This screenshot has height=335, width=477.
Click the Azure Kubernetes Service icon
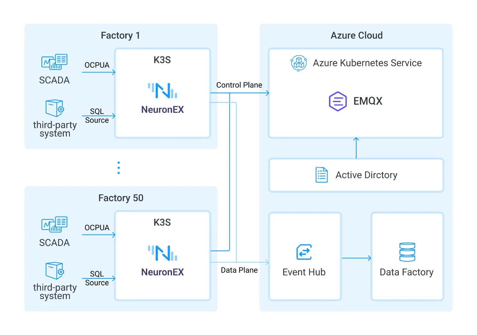tap(298, 63)
